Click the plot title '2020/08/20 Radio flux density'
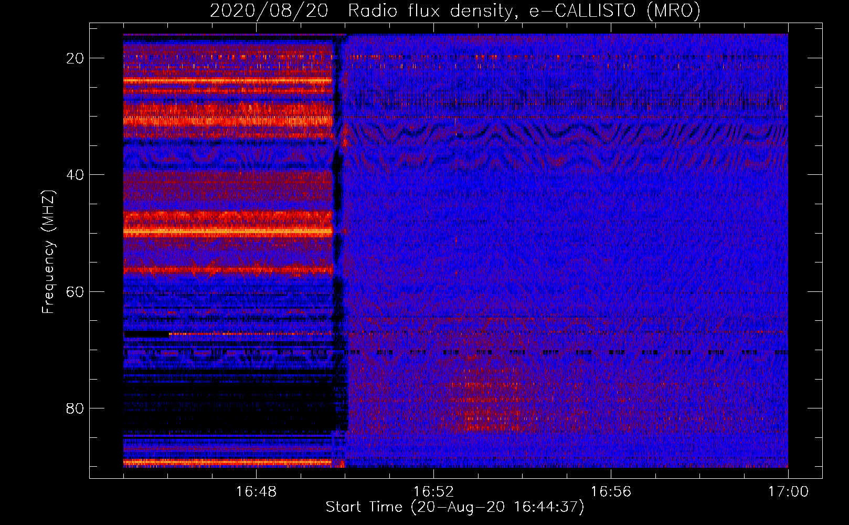 pyautogui.click(x=455, y=10)
